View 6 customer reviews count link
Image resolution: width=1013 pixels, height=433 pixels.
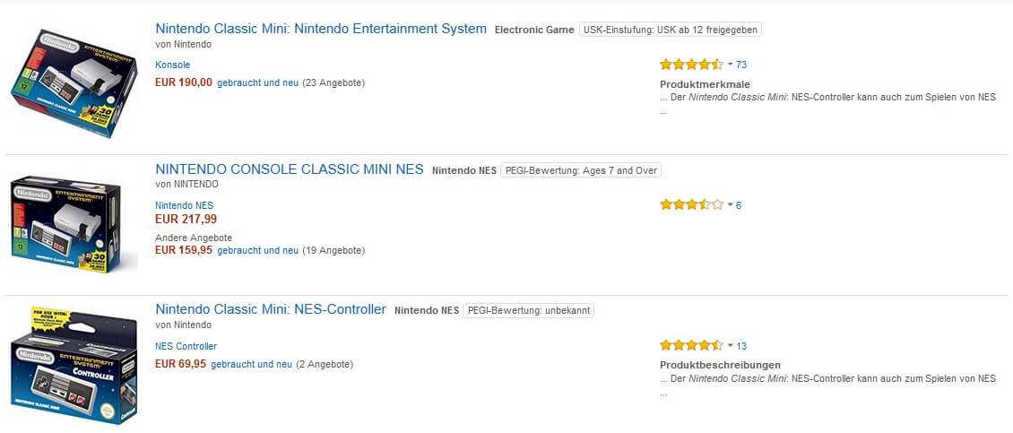coord(739,205)
